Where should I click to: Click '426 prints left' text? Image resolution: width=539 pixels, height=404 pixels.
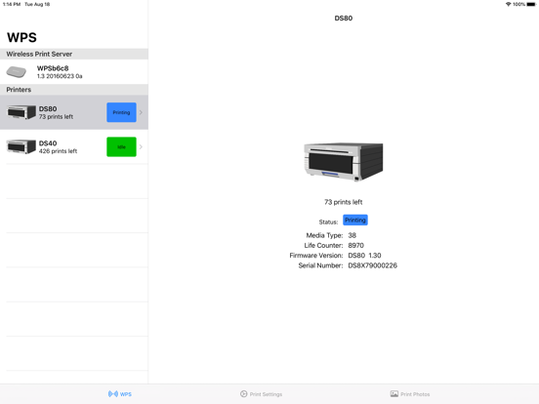point(58,151)
